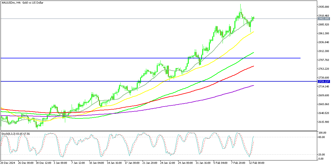Click the 20 Dec 2024 date label
Screen dimensions: 333x166
[x=8, y=163]
